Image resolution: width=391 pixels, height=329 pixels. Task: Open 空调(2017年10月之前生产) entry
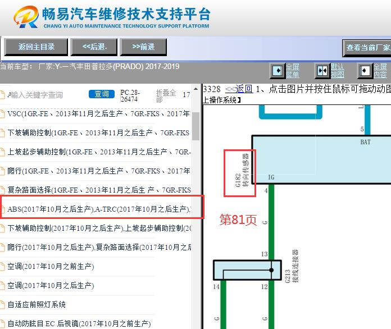coord(51,266)
